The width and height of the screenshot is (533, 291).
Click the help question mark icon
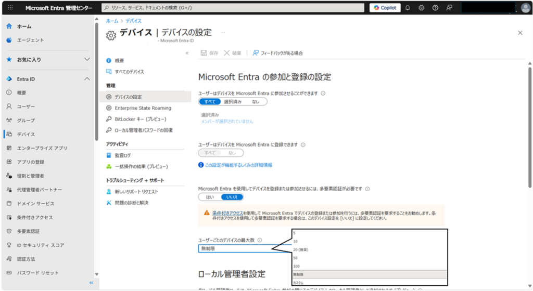435,8
